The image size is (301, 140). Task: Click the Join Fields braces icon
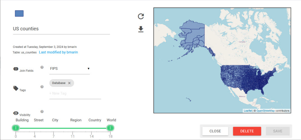(16, 69)
